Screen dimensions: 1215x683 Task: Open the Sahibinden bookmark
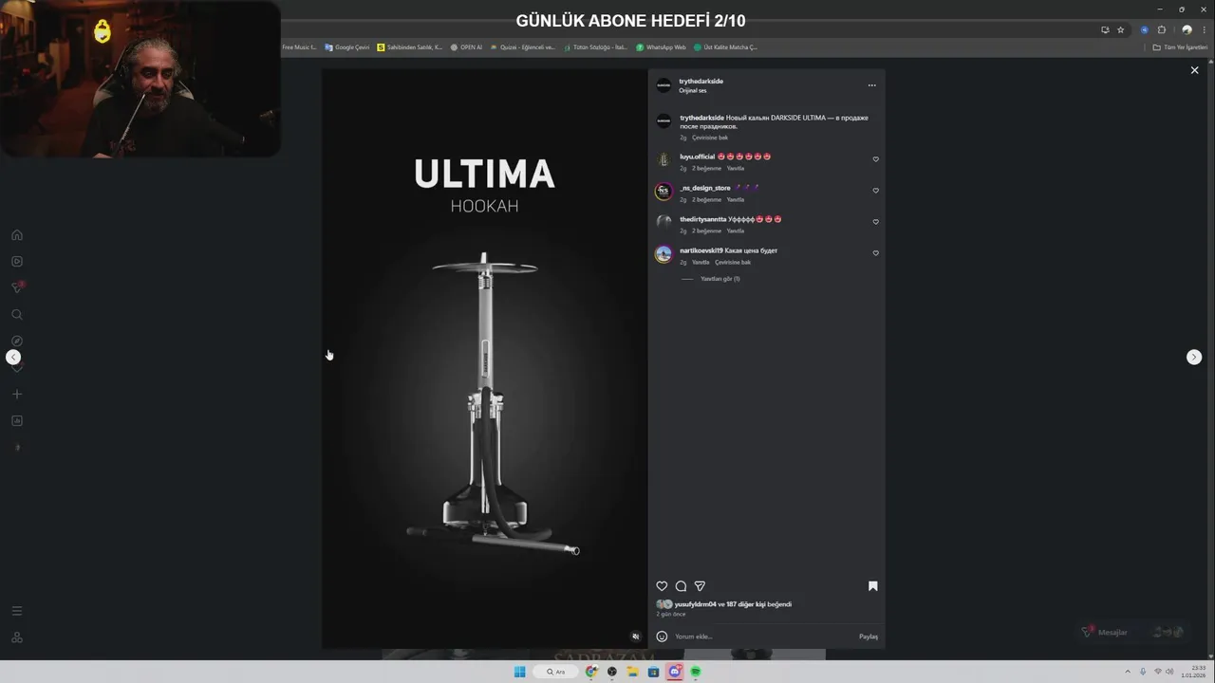click(x=409, y=47)
